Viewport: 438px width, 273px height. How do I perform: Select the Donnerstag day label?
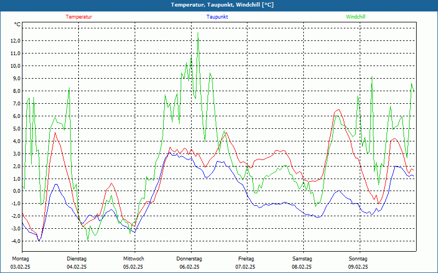[189, 259]
